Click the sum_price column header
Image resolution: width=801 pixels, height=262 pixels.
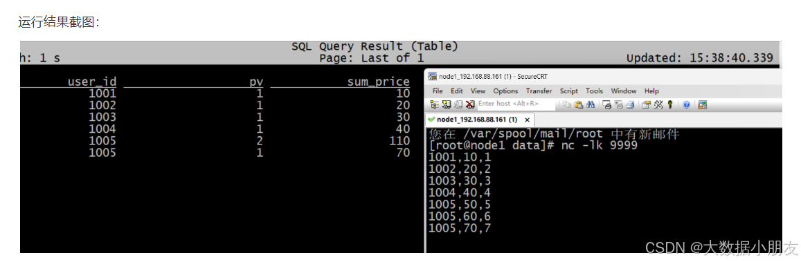point(379,82)
